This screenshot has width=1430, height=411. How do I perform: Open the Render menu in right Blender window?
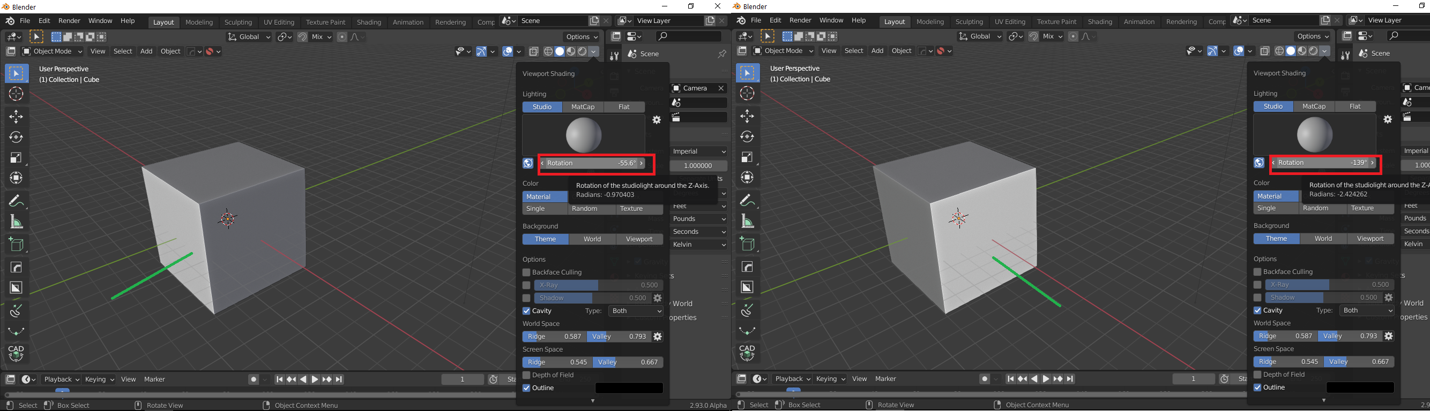(800, 20)
